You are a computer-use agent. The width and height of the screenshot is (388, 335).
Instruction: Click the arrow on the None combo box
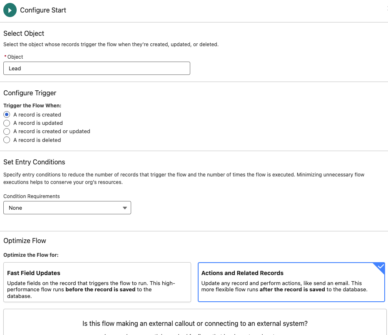(125, 208)
